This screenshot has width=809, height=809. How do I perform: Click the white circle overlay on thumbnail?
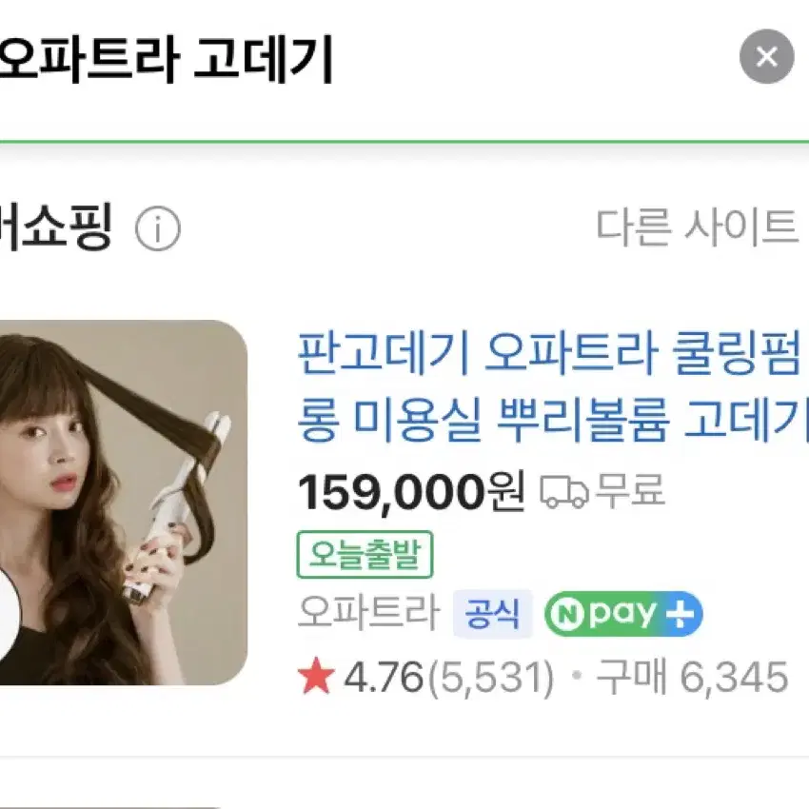[10, 614]
